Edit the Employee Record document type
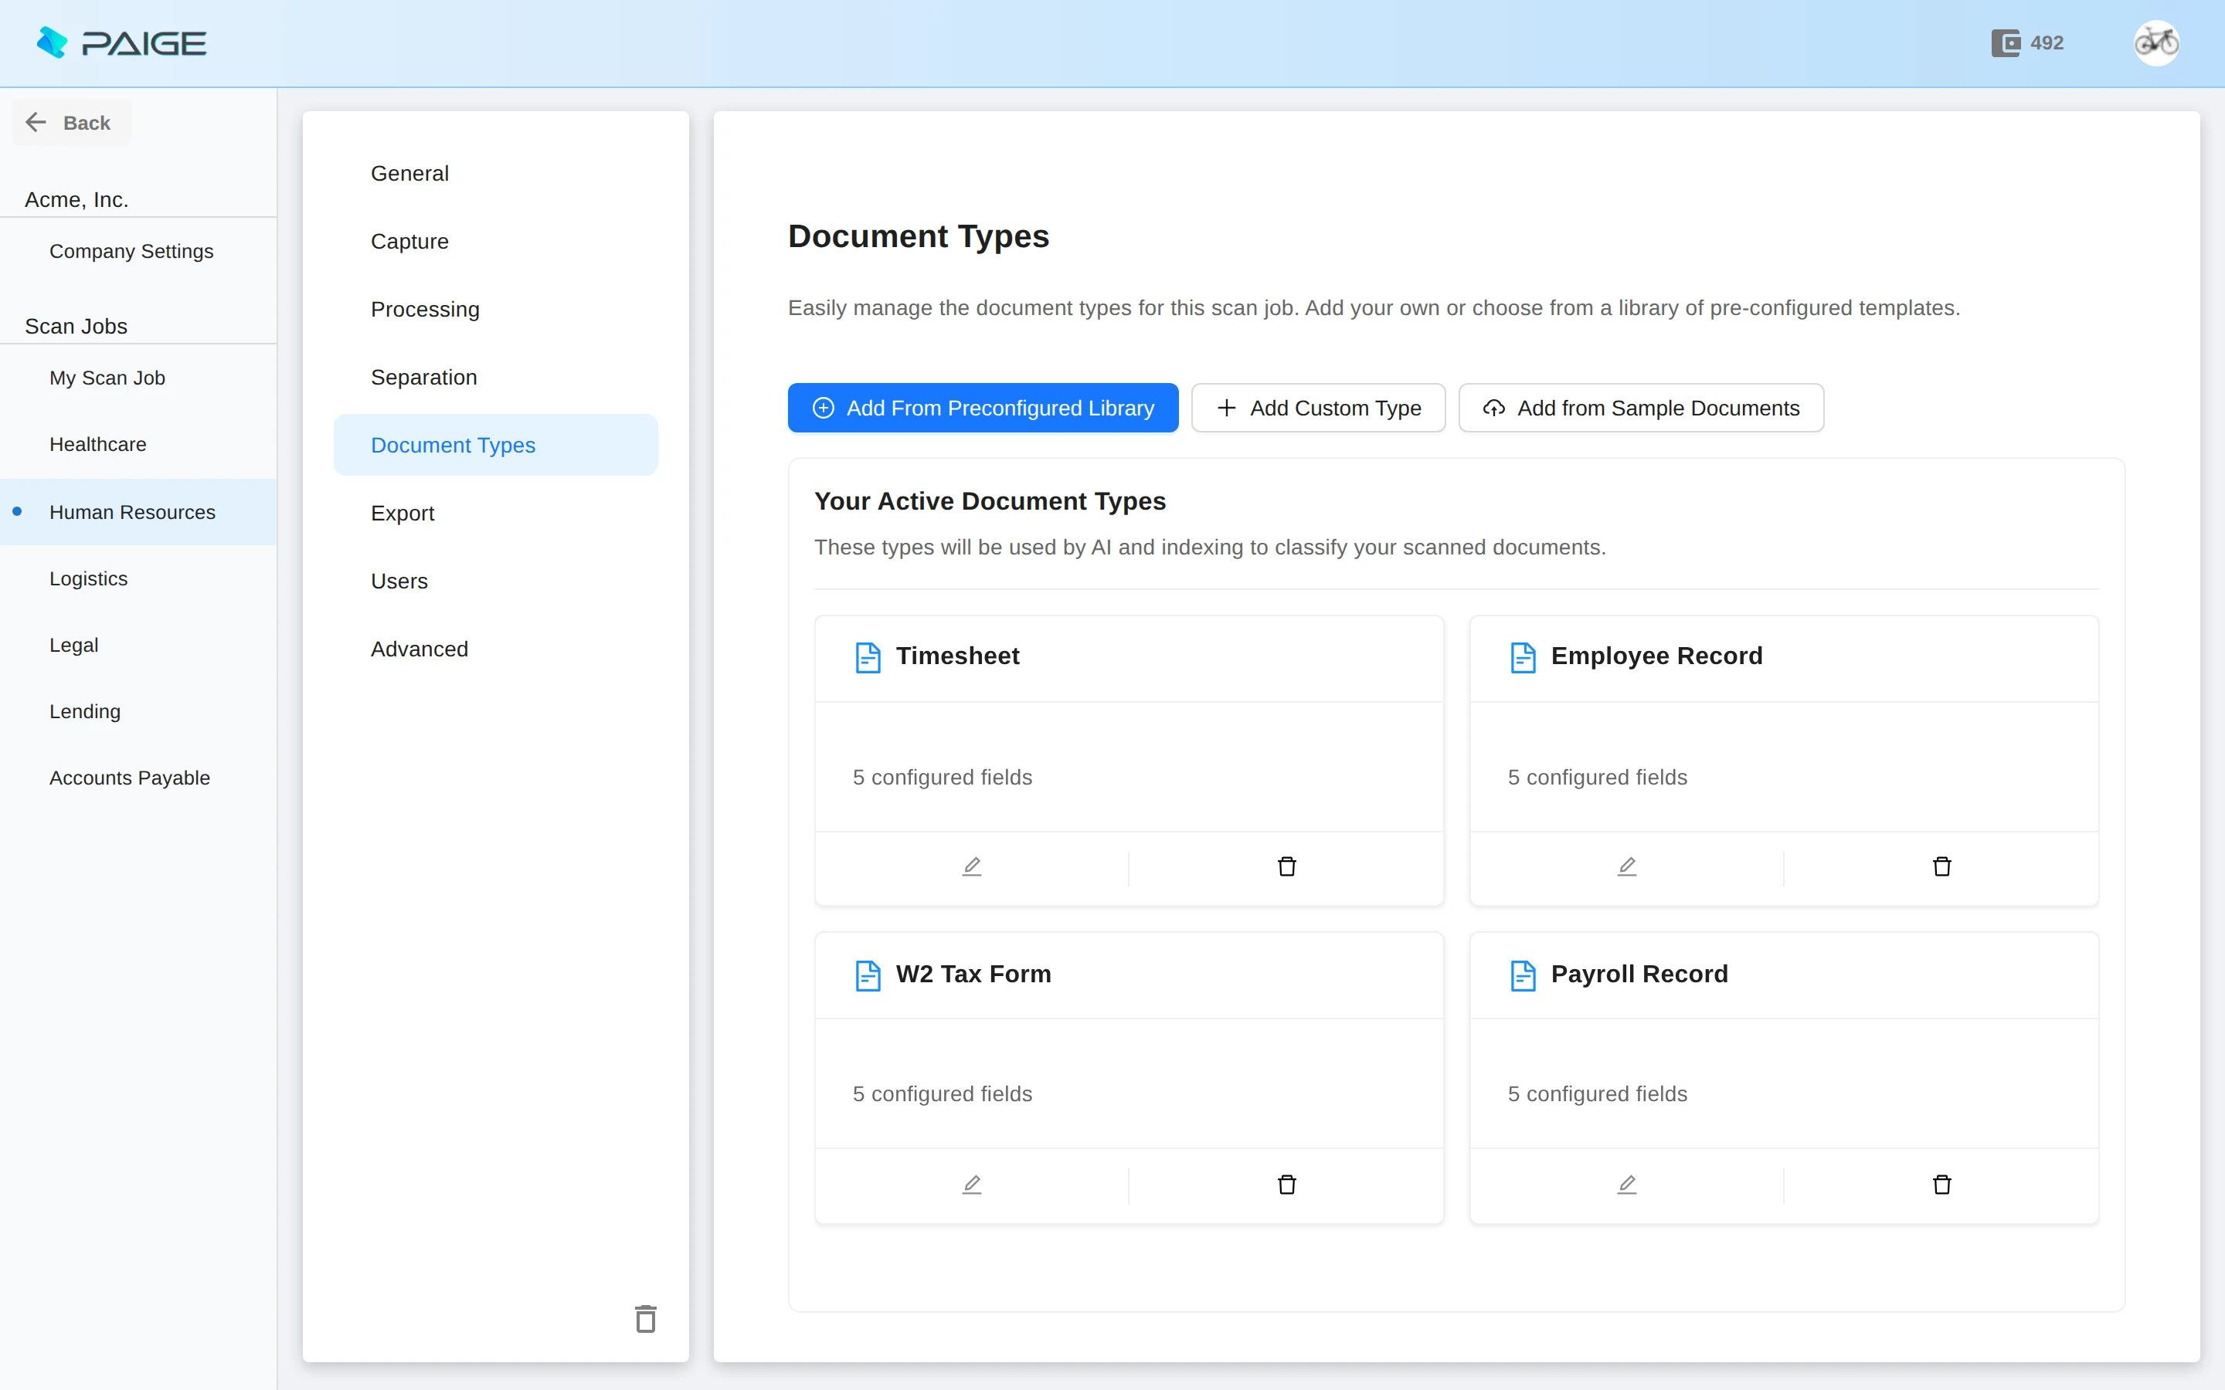This screenshot has height=1390, width=2225. tap(1626, 866)
